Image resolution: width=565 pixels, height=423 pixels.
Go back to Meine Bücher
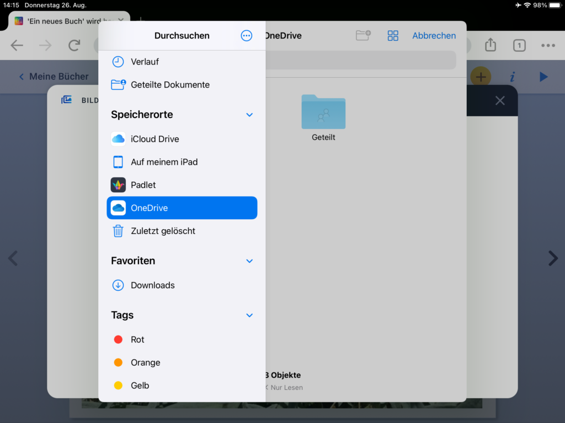coord(54,77)
